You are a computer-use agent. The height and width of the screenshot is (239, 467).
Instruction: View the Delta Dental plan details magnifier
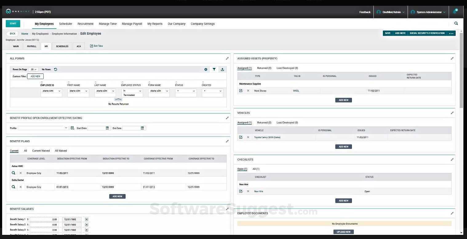[x=13, y=187]
